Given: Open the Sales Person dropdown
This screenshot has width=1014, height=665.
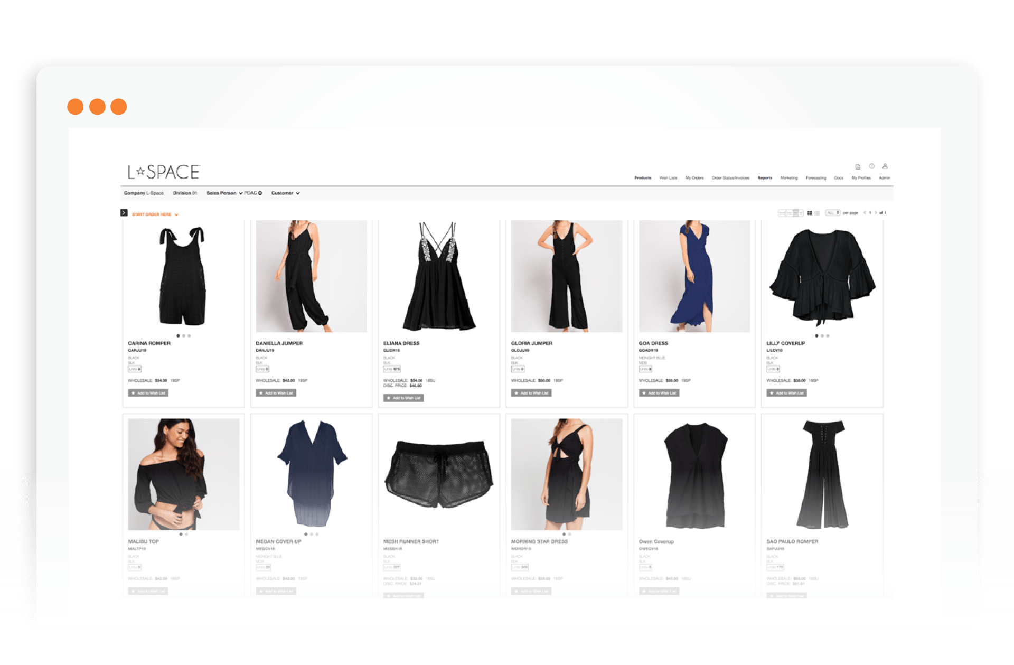Looking at the screenshot, I should 224,193.
